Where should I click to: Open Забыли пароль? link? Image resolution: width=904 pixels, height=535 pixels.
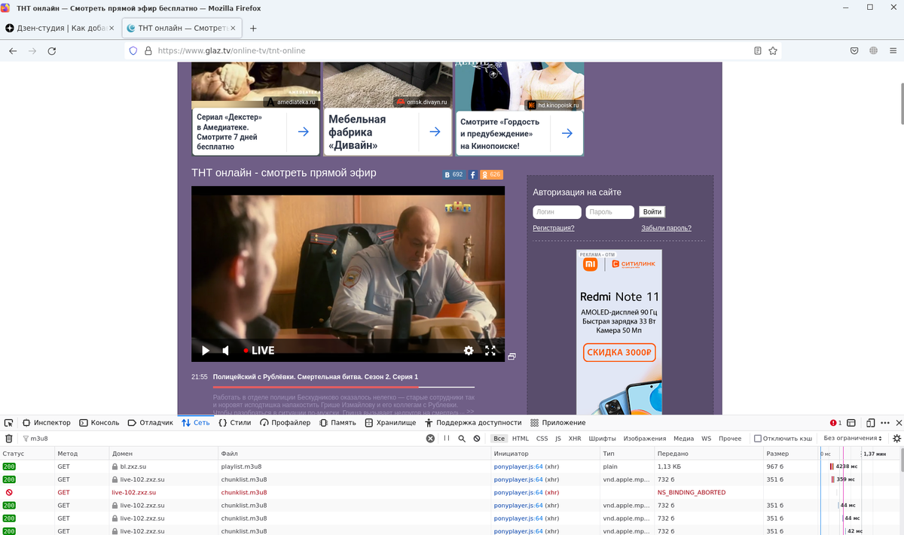pyautogui.click(x=666, y=228)
